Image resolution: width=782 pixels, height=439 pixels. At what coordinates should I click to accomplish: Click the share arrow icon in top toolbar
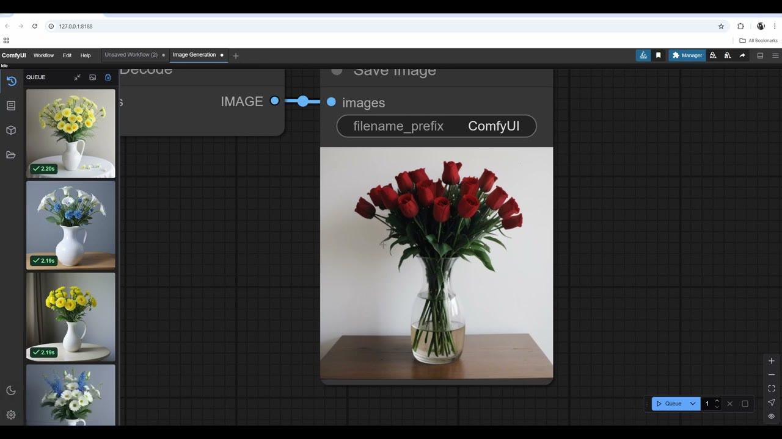pos(742,55)
